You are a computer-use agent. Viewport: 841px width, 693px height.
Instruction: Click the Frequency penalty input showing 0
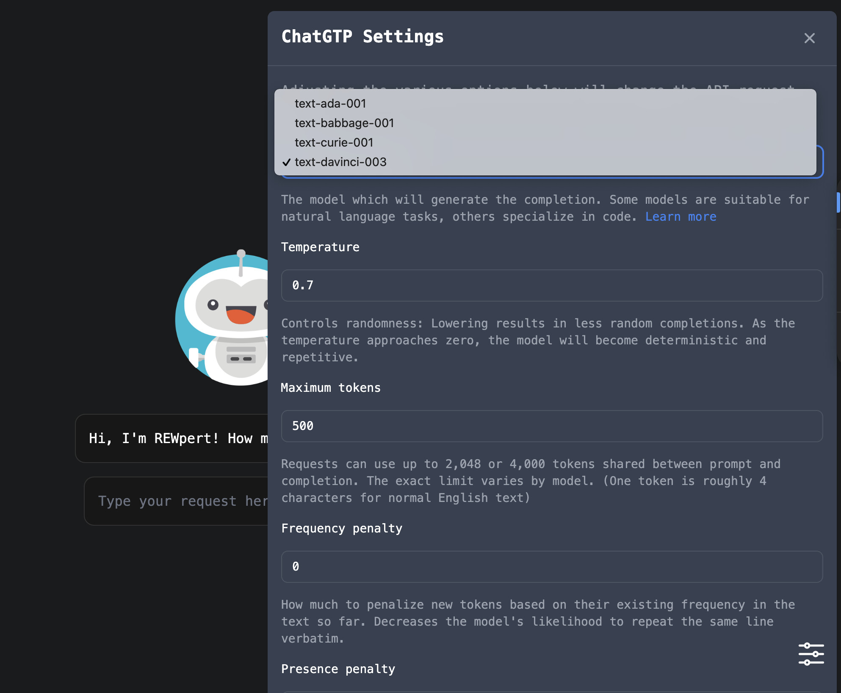(x=552, y=566)
